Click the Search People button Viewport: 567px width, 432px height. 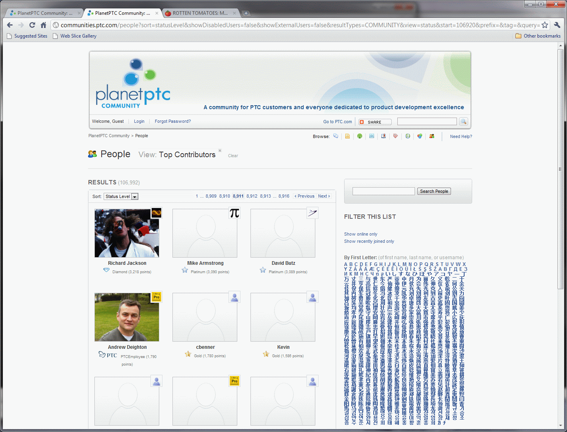tap(434, 191)
